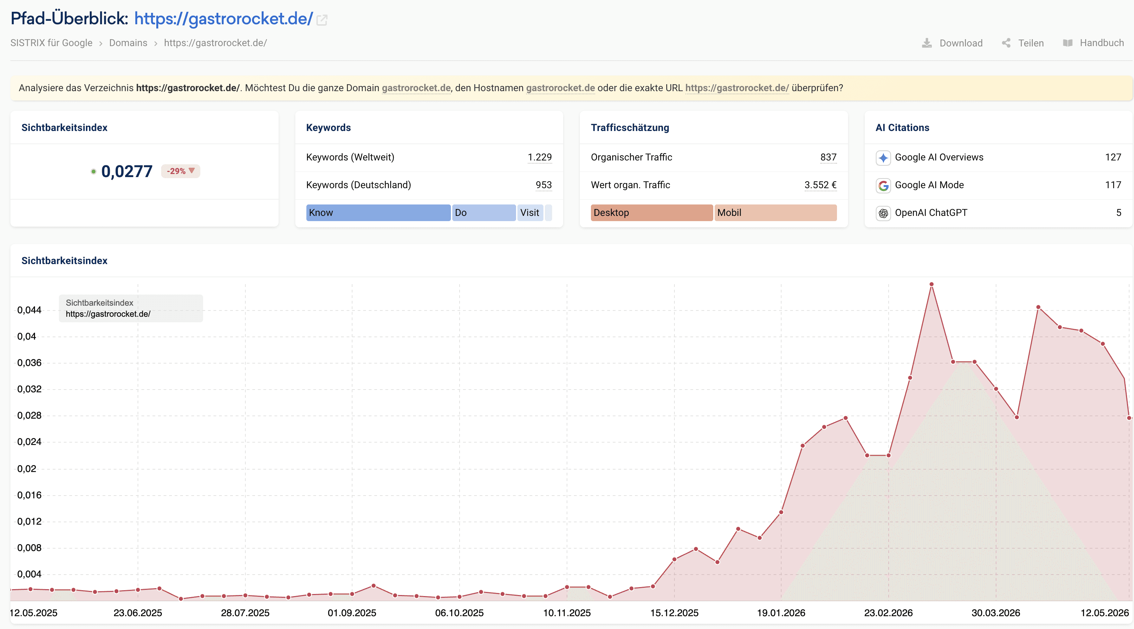This screenshot has height=629, width=1134.
Task: Click the Google AI Mode logo
Action: pyautogui.click(x=883, y=185)
